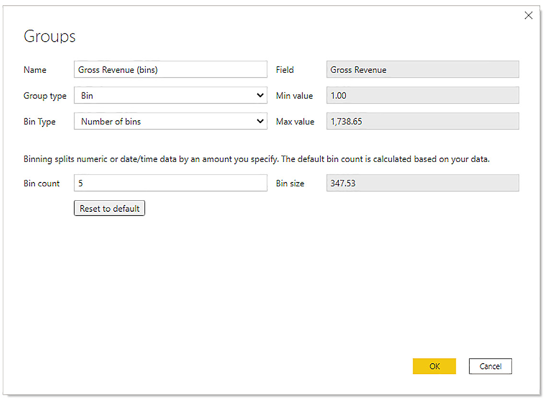
Task: Click the Bin Type label
Action: point(39,122)
